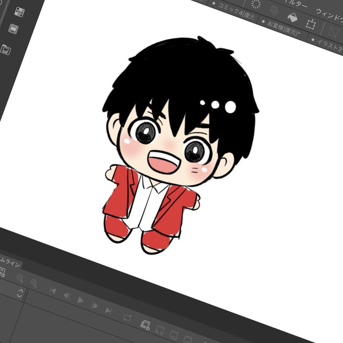The width and height of the screenshot is (343, 343).
Task: Play the animation
Action: tap(80, 300)
